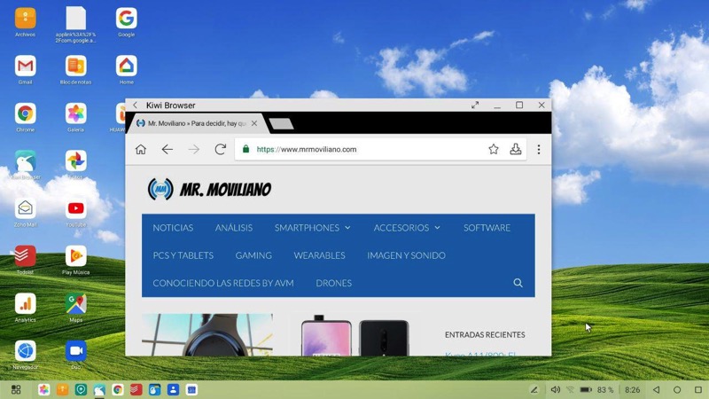Reload the current page
Screen dimensions: 709x399
click(220, 149)
